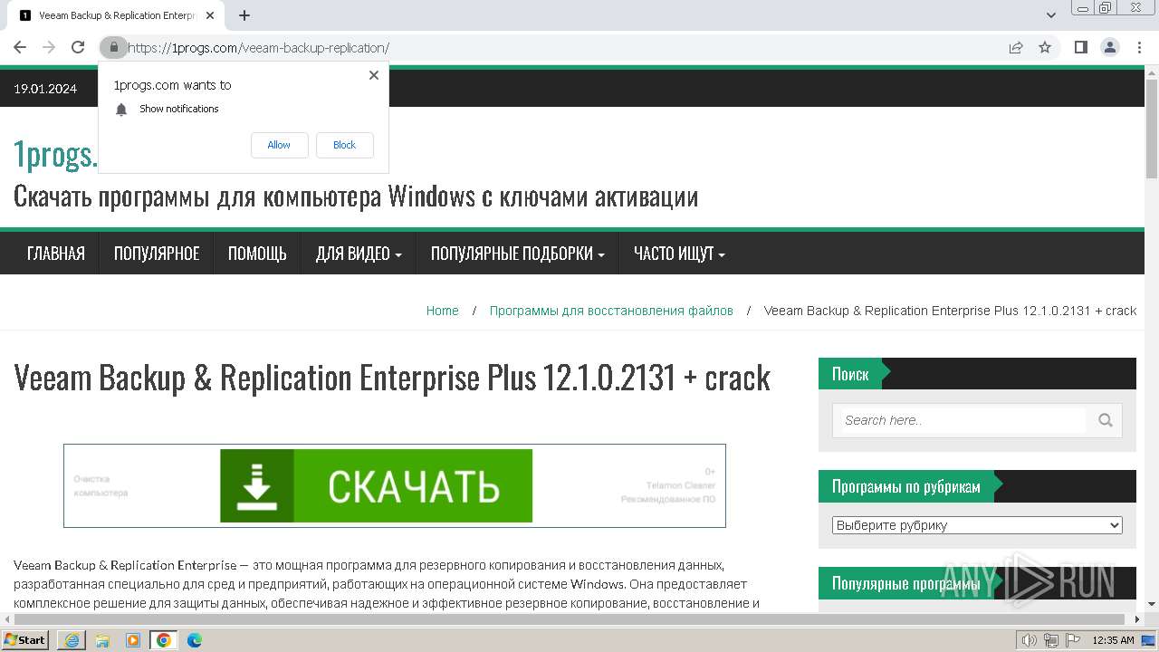Open Microsoft Edge from the taskbar
The image size is (1159, 652).
[x=195, y=640]
